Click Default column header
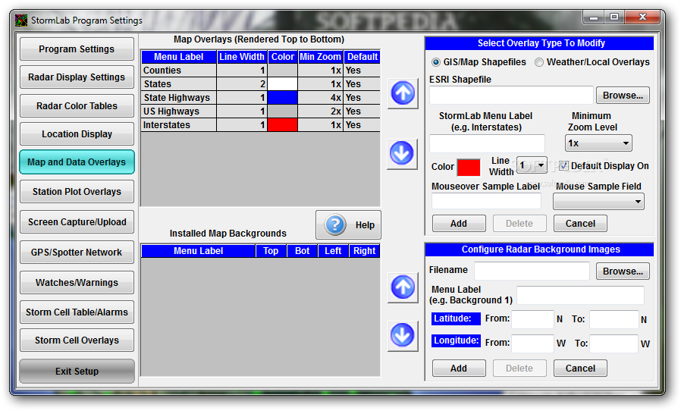Viewport: 681px width, 411px height. coord(362,57)
